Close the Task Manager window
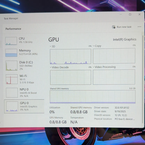The height and width of the screenshot is (145, 145). point(139,14)
